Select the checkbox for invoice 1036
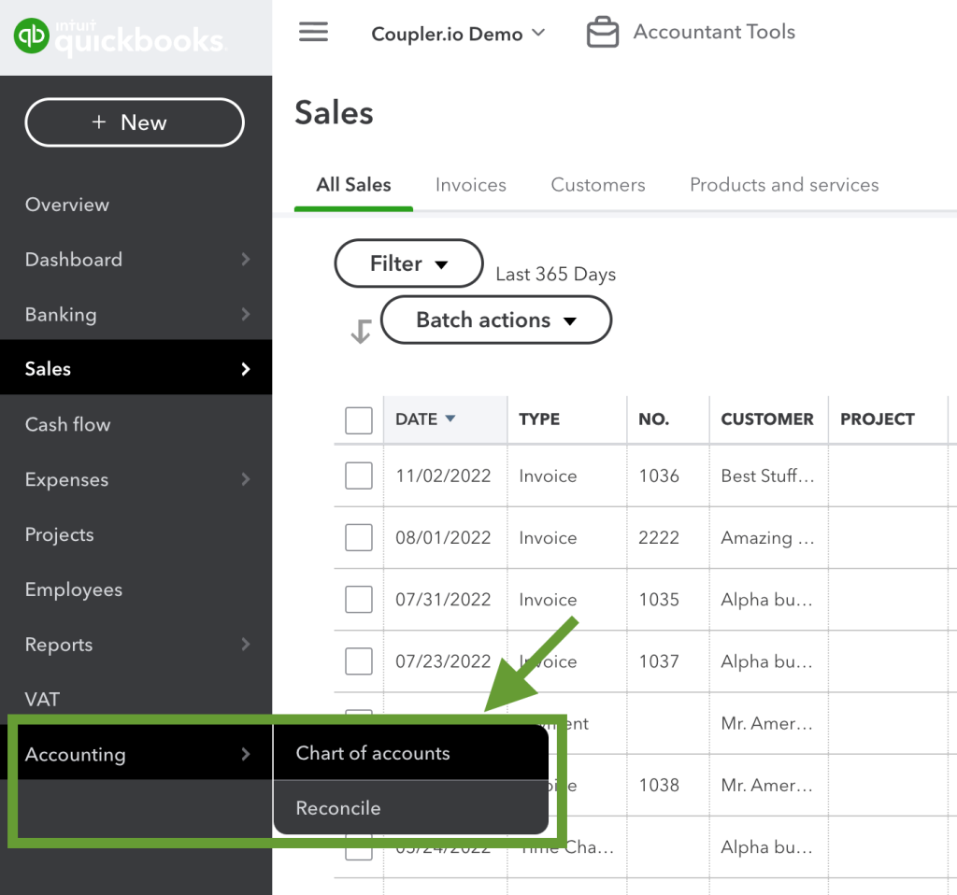957x895 pixels. point(359,476)
